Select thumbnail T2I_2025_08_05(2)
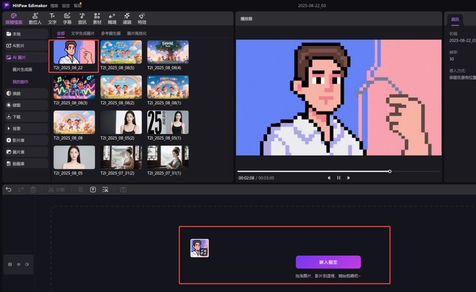Screen dimensions: 476x292 (121, 122)
